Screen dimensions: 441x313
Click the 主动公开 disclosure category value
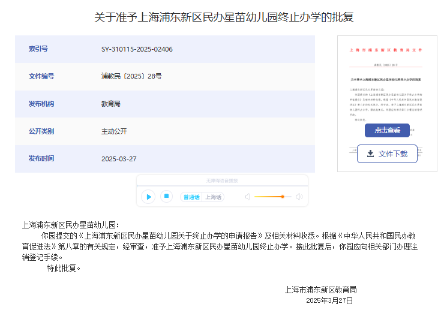pos(114,131)
